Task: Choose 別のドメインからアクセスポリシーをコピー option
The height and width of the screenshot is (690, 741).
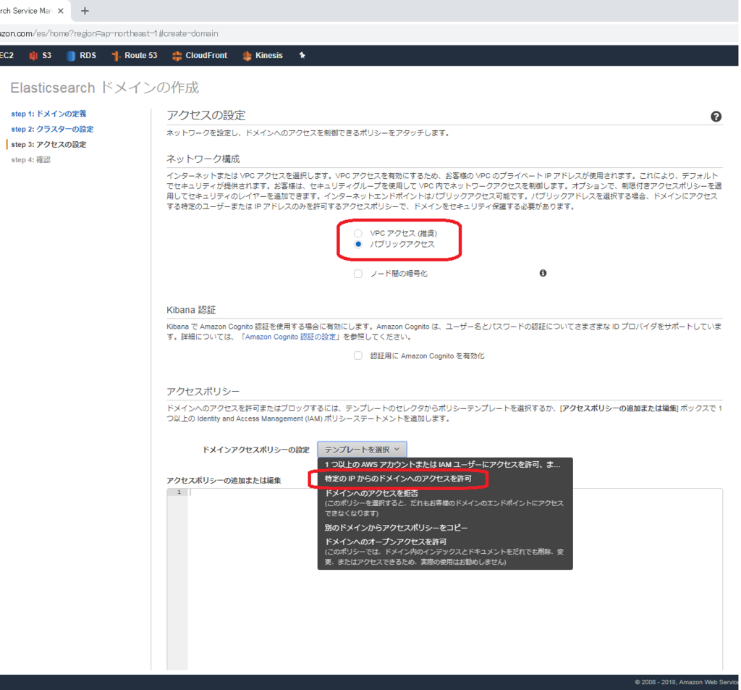Action: 396,527
